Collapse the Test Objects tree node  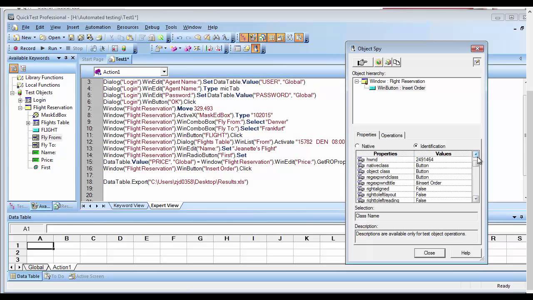(x=12, y=92)
